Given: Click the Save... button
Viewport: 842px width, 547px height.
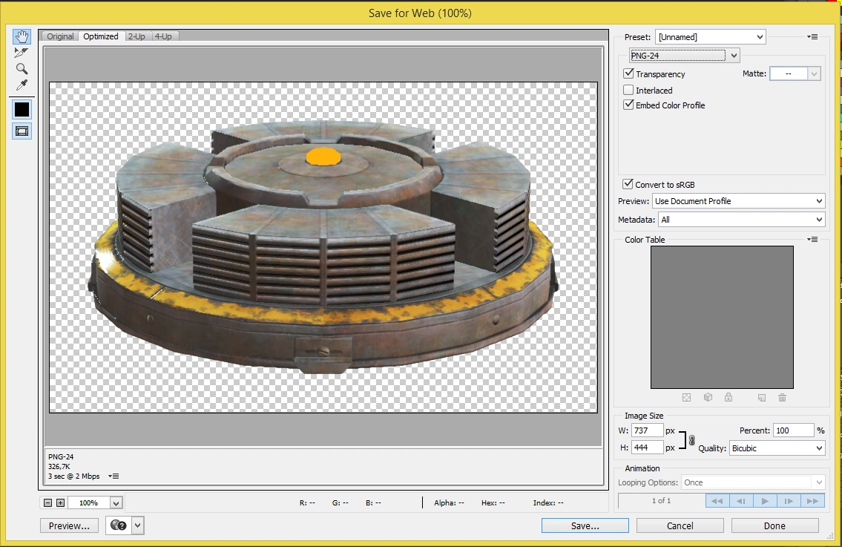Looking at the screenshot, I should [585, 525].
